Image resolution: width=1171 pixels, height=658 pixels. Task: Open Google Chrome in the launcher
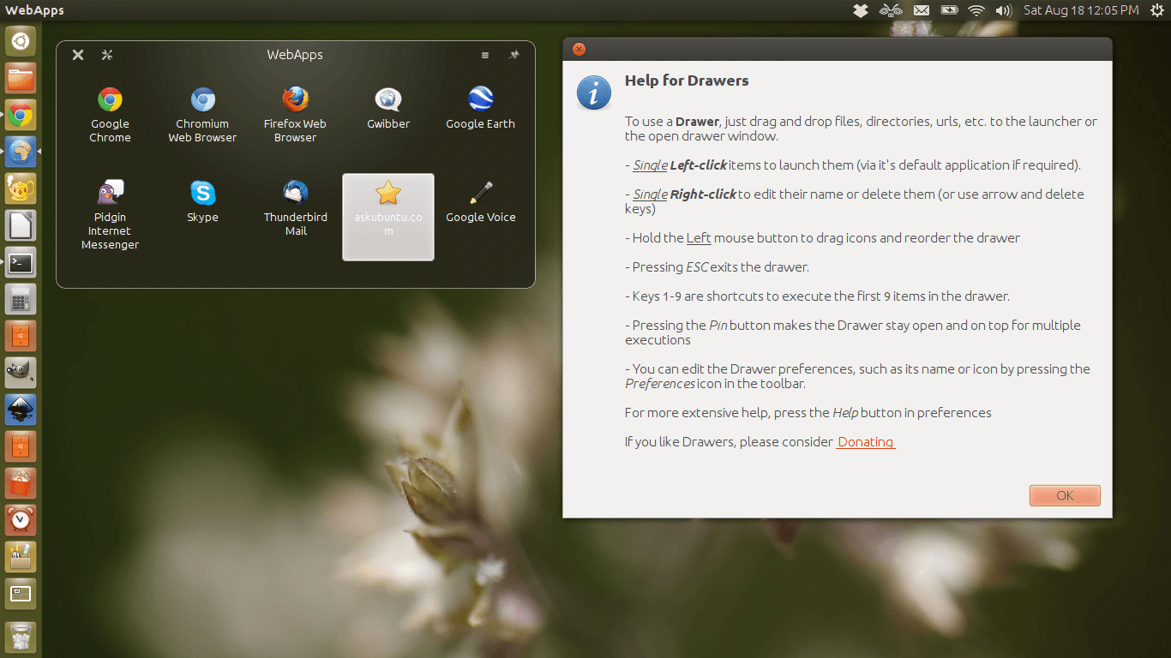click(x=21, y=115)
